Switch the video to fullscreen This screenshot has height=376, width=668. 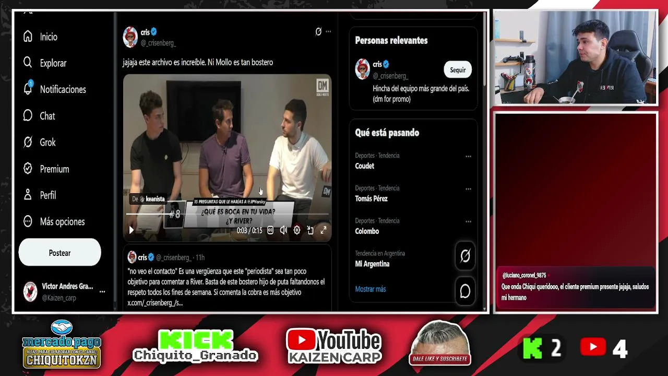pos(324,230)
